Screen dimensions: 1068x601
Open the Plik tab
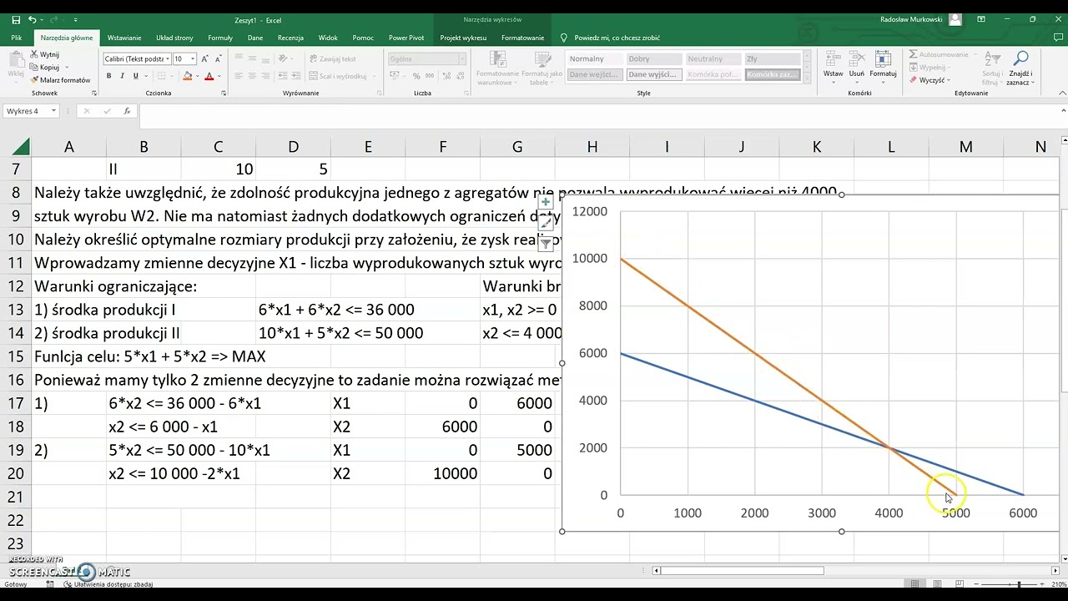point(17,38)
